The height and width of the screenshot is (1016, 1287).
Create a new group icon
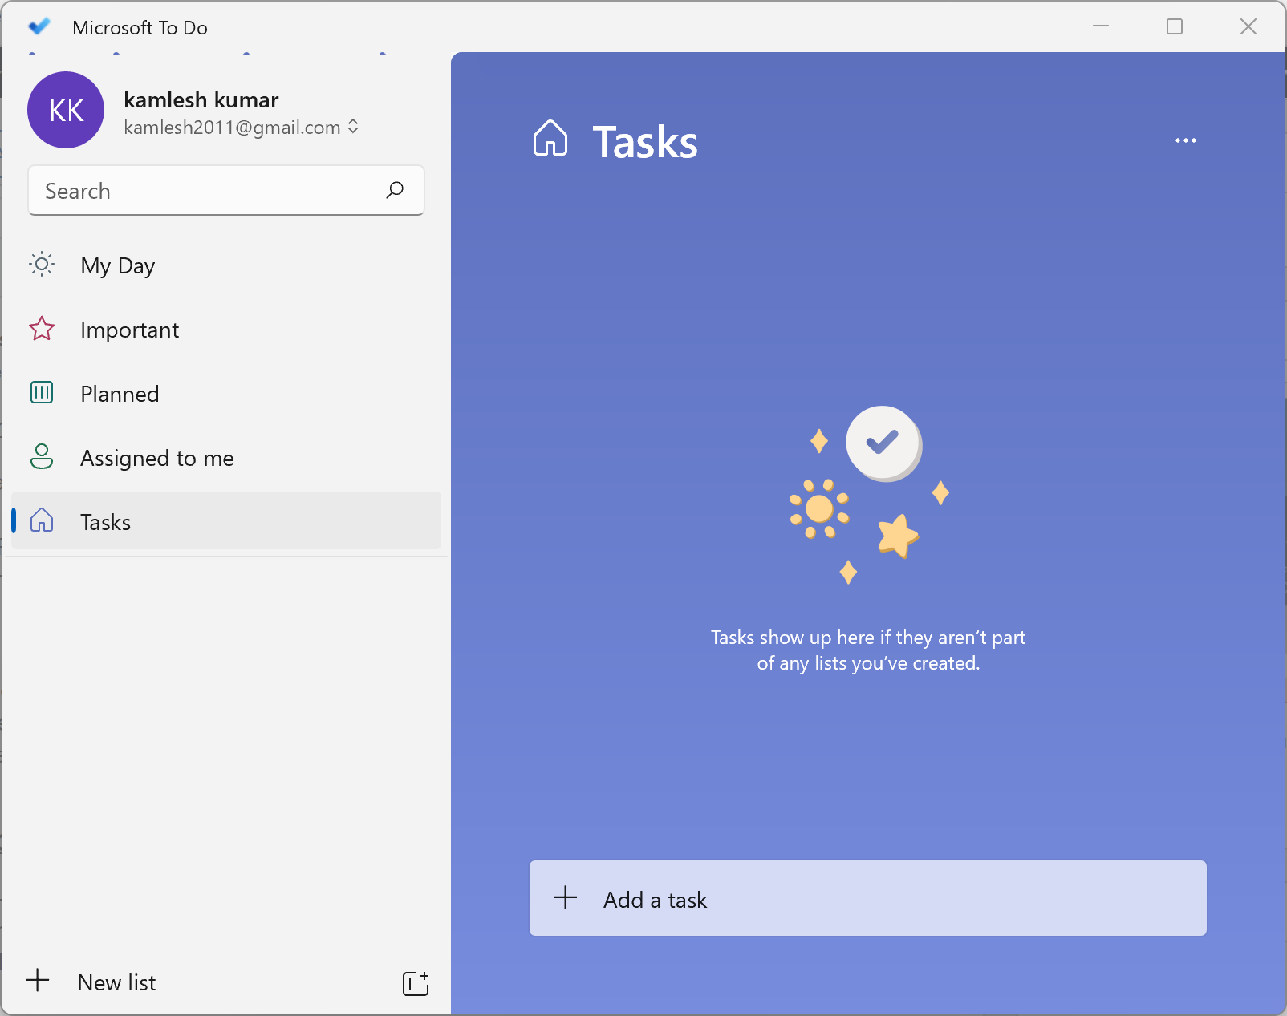pos(416,983)
